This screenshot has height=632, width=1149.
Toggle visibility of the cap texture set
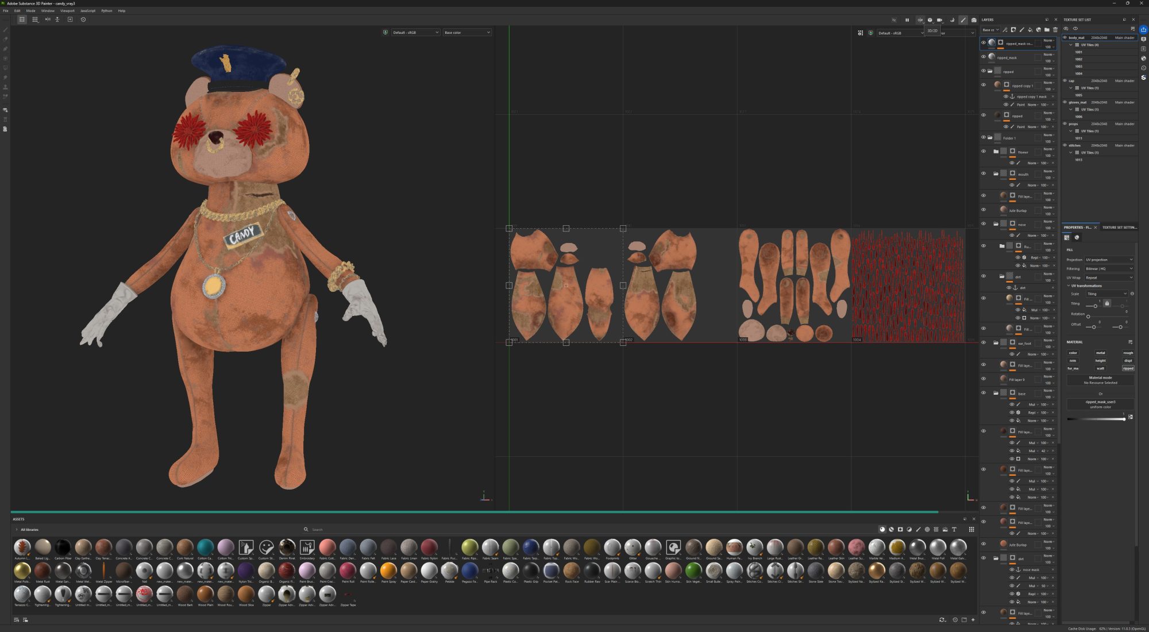pos(1065,81)
